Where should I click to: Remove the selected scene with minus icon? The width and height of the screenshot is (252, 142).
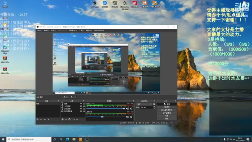41,119
